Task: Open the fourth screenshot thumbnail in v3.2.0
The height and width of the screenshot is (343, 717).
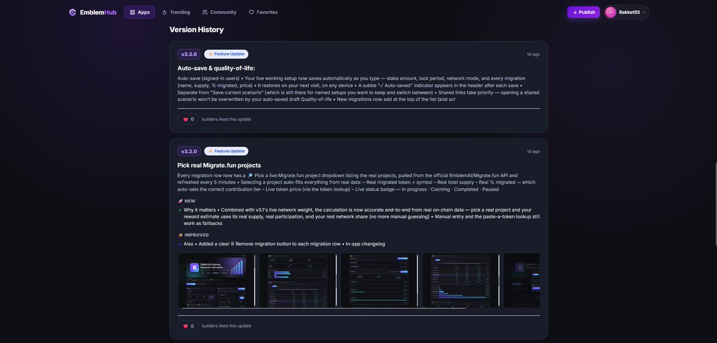Action: pyautogui.click(x=460, y=280)
